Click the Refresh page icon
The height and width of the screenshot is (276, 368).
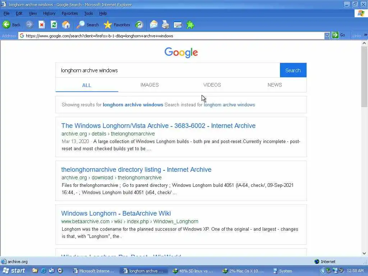click(54, 24)
